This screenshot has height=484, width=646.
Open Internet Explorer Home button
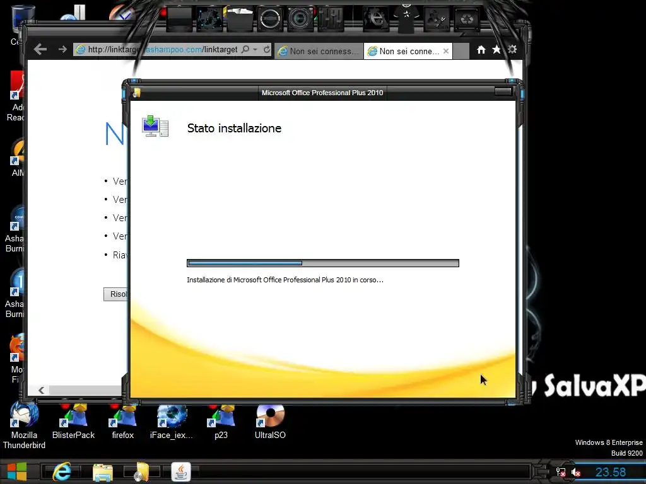coord(481,50)
